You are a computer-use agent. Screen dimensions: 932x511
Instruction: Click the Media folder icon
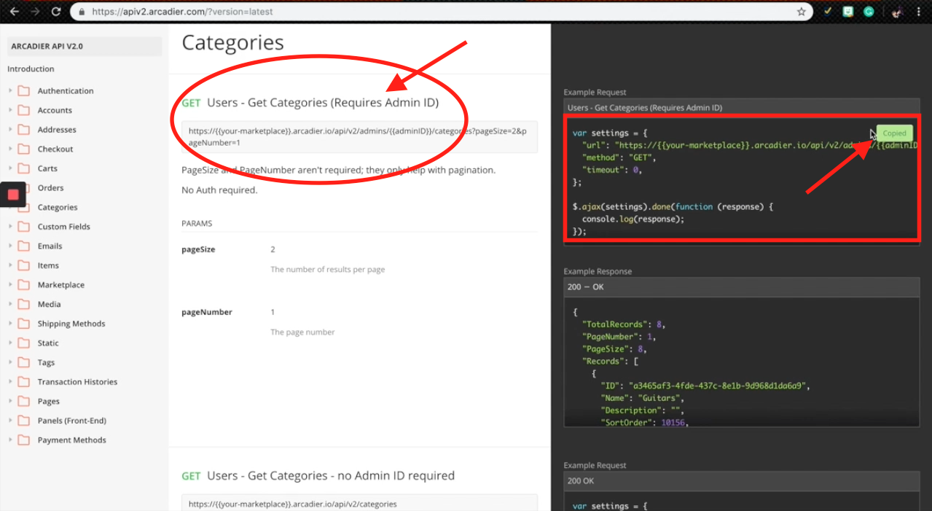point(24,304)
